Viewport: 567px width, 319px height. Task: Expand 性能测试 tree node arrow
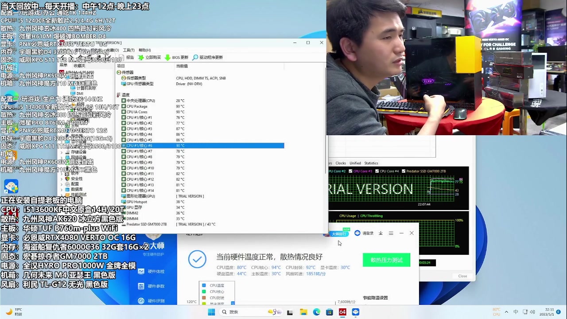point(62,195)
